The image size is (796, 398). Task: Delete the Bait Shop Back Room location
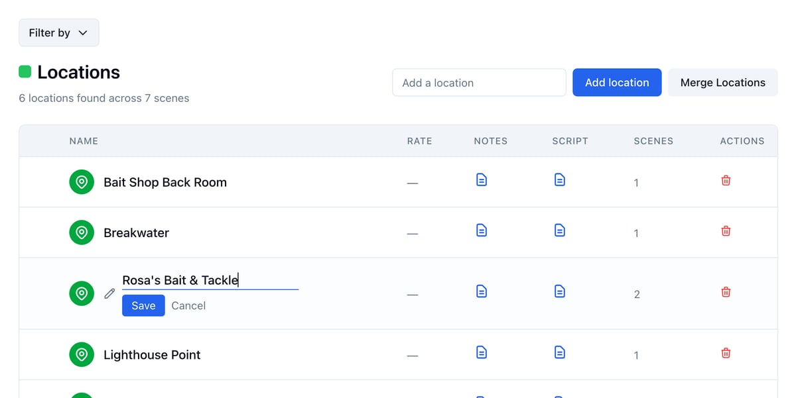(726, 180)
